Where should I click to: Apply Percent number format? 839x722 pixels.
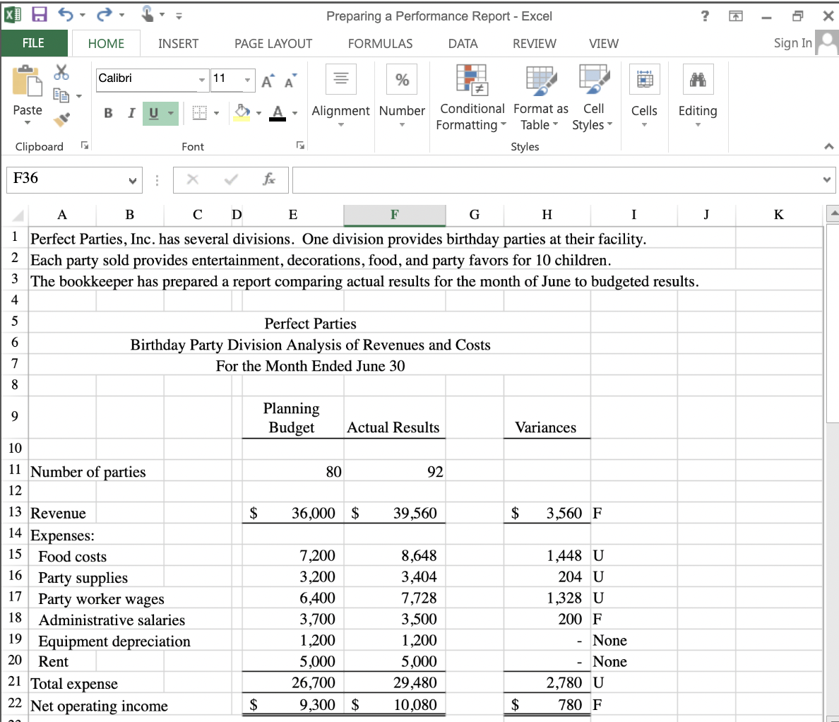pyautogui.click(x=401, y=78)
